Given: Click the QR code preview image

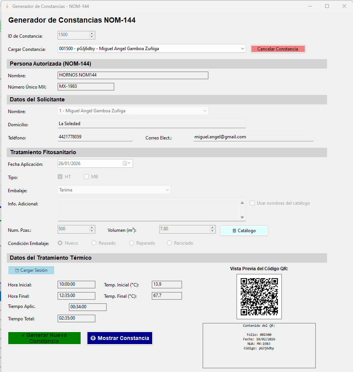Looking at the screenshot, I should 259,297.
